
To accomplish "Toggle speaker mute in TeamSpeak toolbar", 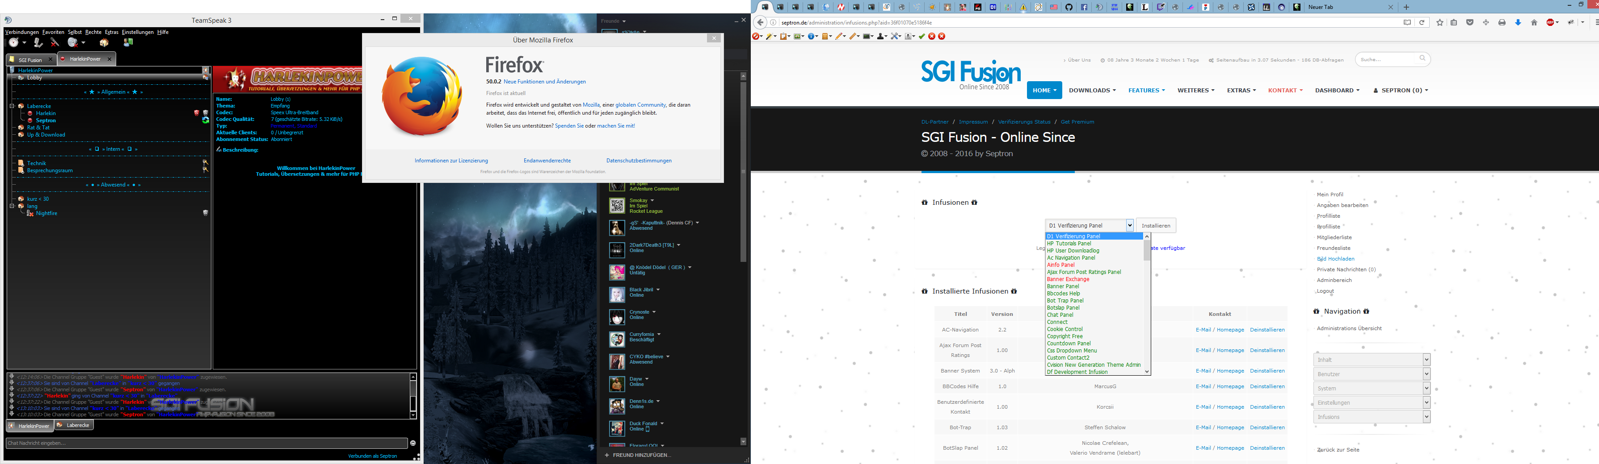I will coord(73,42).
